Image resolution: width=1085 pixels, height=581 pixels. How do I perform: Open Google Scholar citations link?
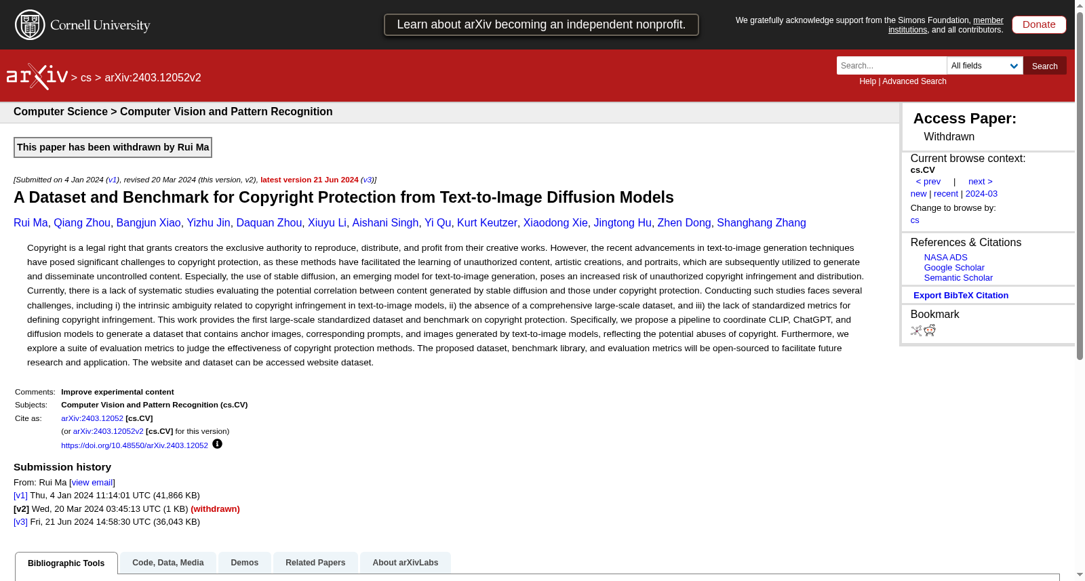tap(954, 268)
